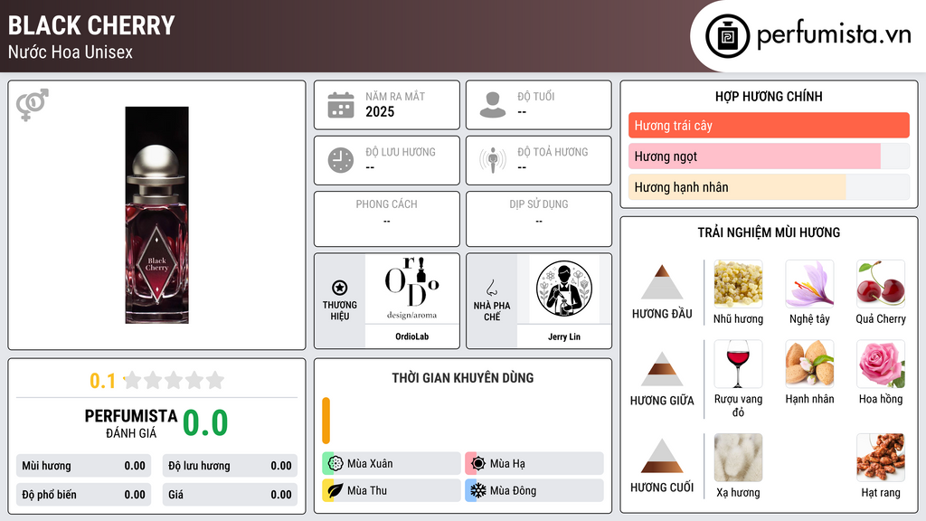Click the five-star rating row

174,380
